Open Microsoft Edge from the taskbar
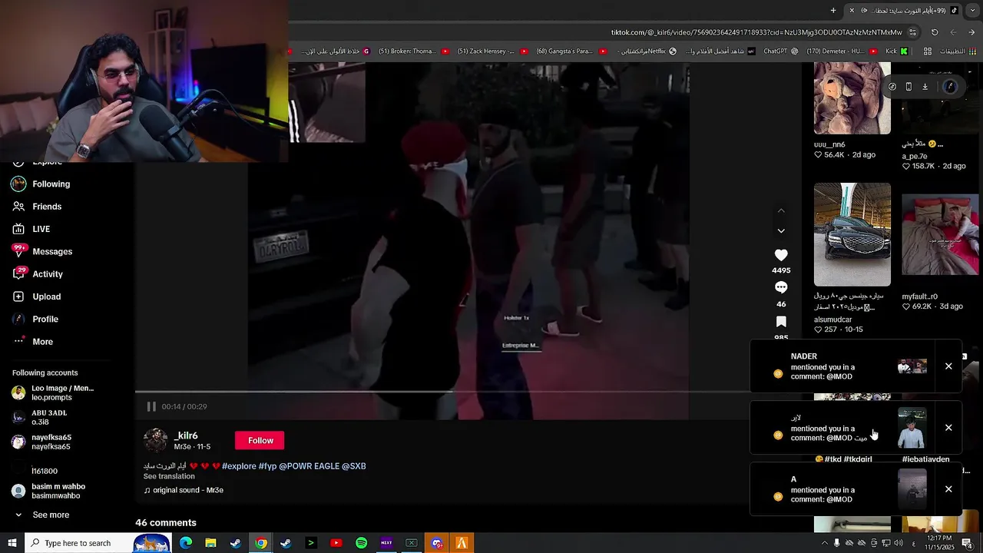This screenshot has height=553, width=983. click(186, 543)
